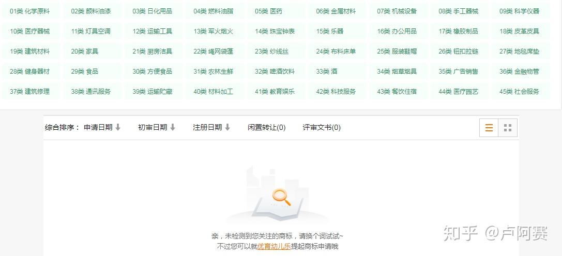The image size is (562, 256).
Task: Sort by 初审日期 arrow
Action: coord(172,127)
